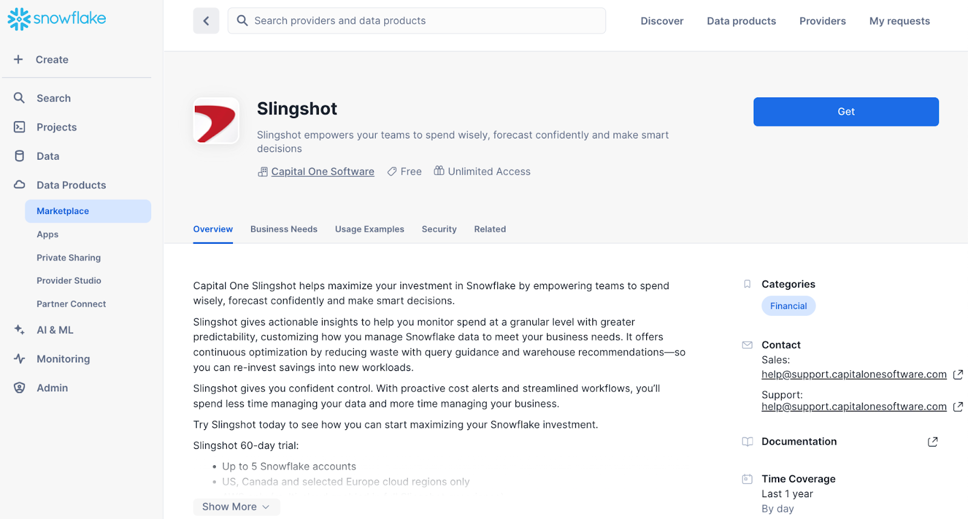Open the Capital One Software provider link
Viewport: 968px width, 519px height.
click(x=322, y=171)
